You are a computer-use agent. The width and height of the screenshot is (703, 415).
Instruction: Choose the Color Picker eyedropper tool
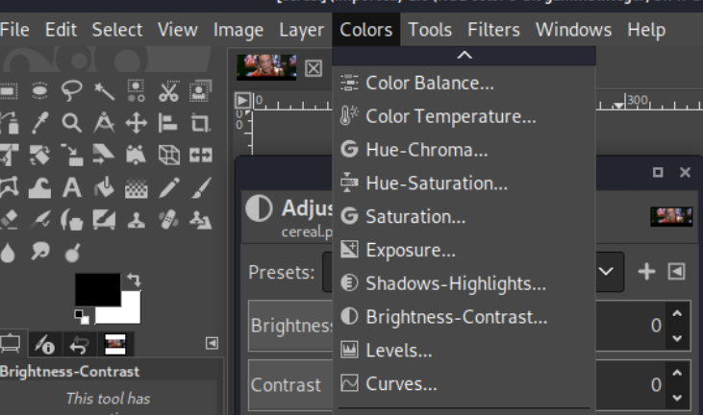(40, 123)
